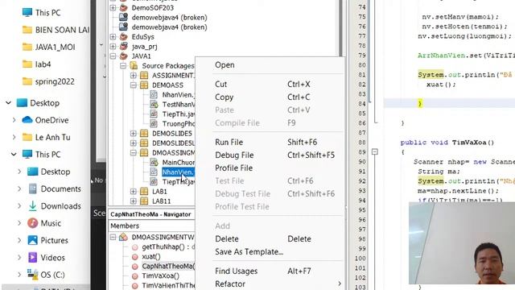Expand the EduSys project node
The width and height of the screenshot is (515, 290).
(x=113, y=36)
